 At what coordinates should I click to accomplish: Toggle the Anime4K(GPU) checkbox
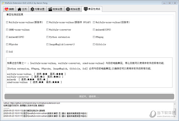coord(7,37)
